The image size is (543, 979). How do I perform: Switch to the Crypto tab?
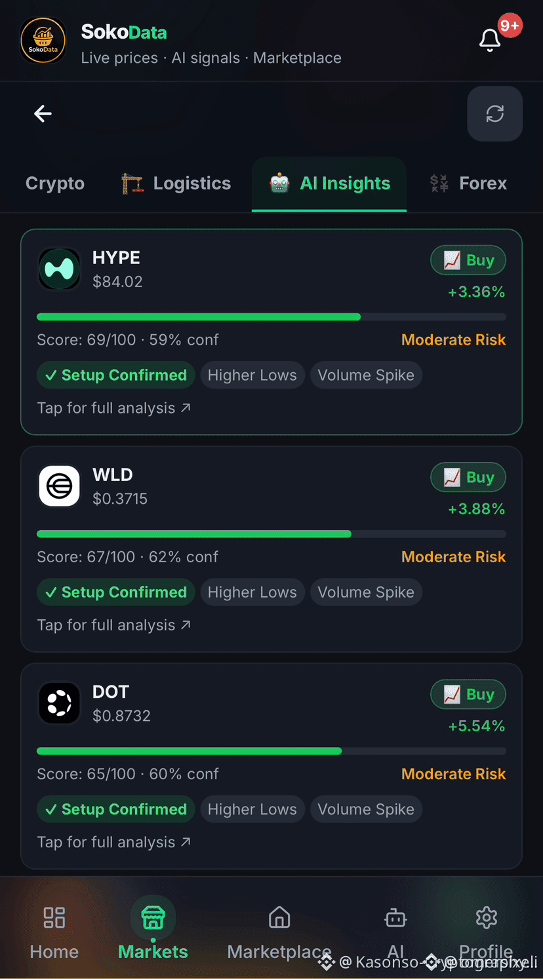(55, 183)
